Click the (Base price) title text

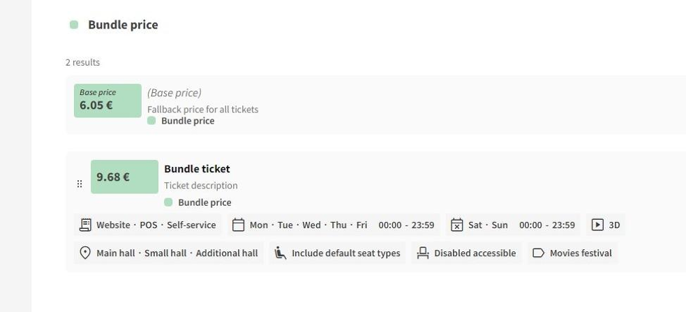tap(174, 92)
